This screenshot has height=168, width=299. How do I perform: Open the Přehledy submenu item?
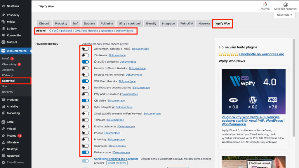pos(7,75)
